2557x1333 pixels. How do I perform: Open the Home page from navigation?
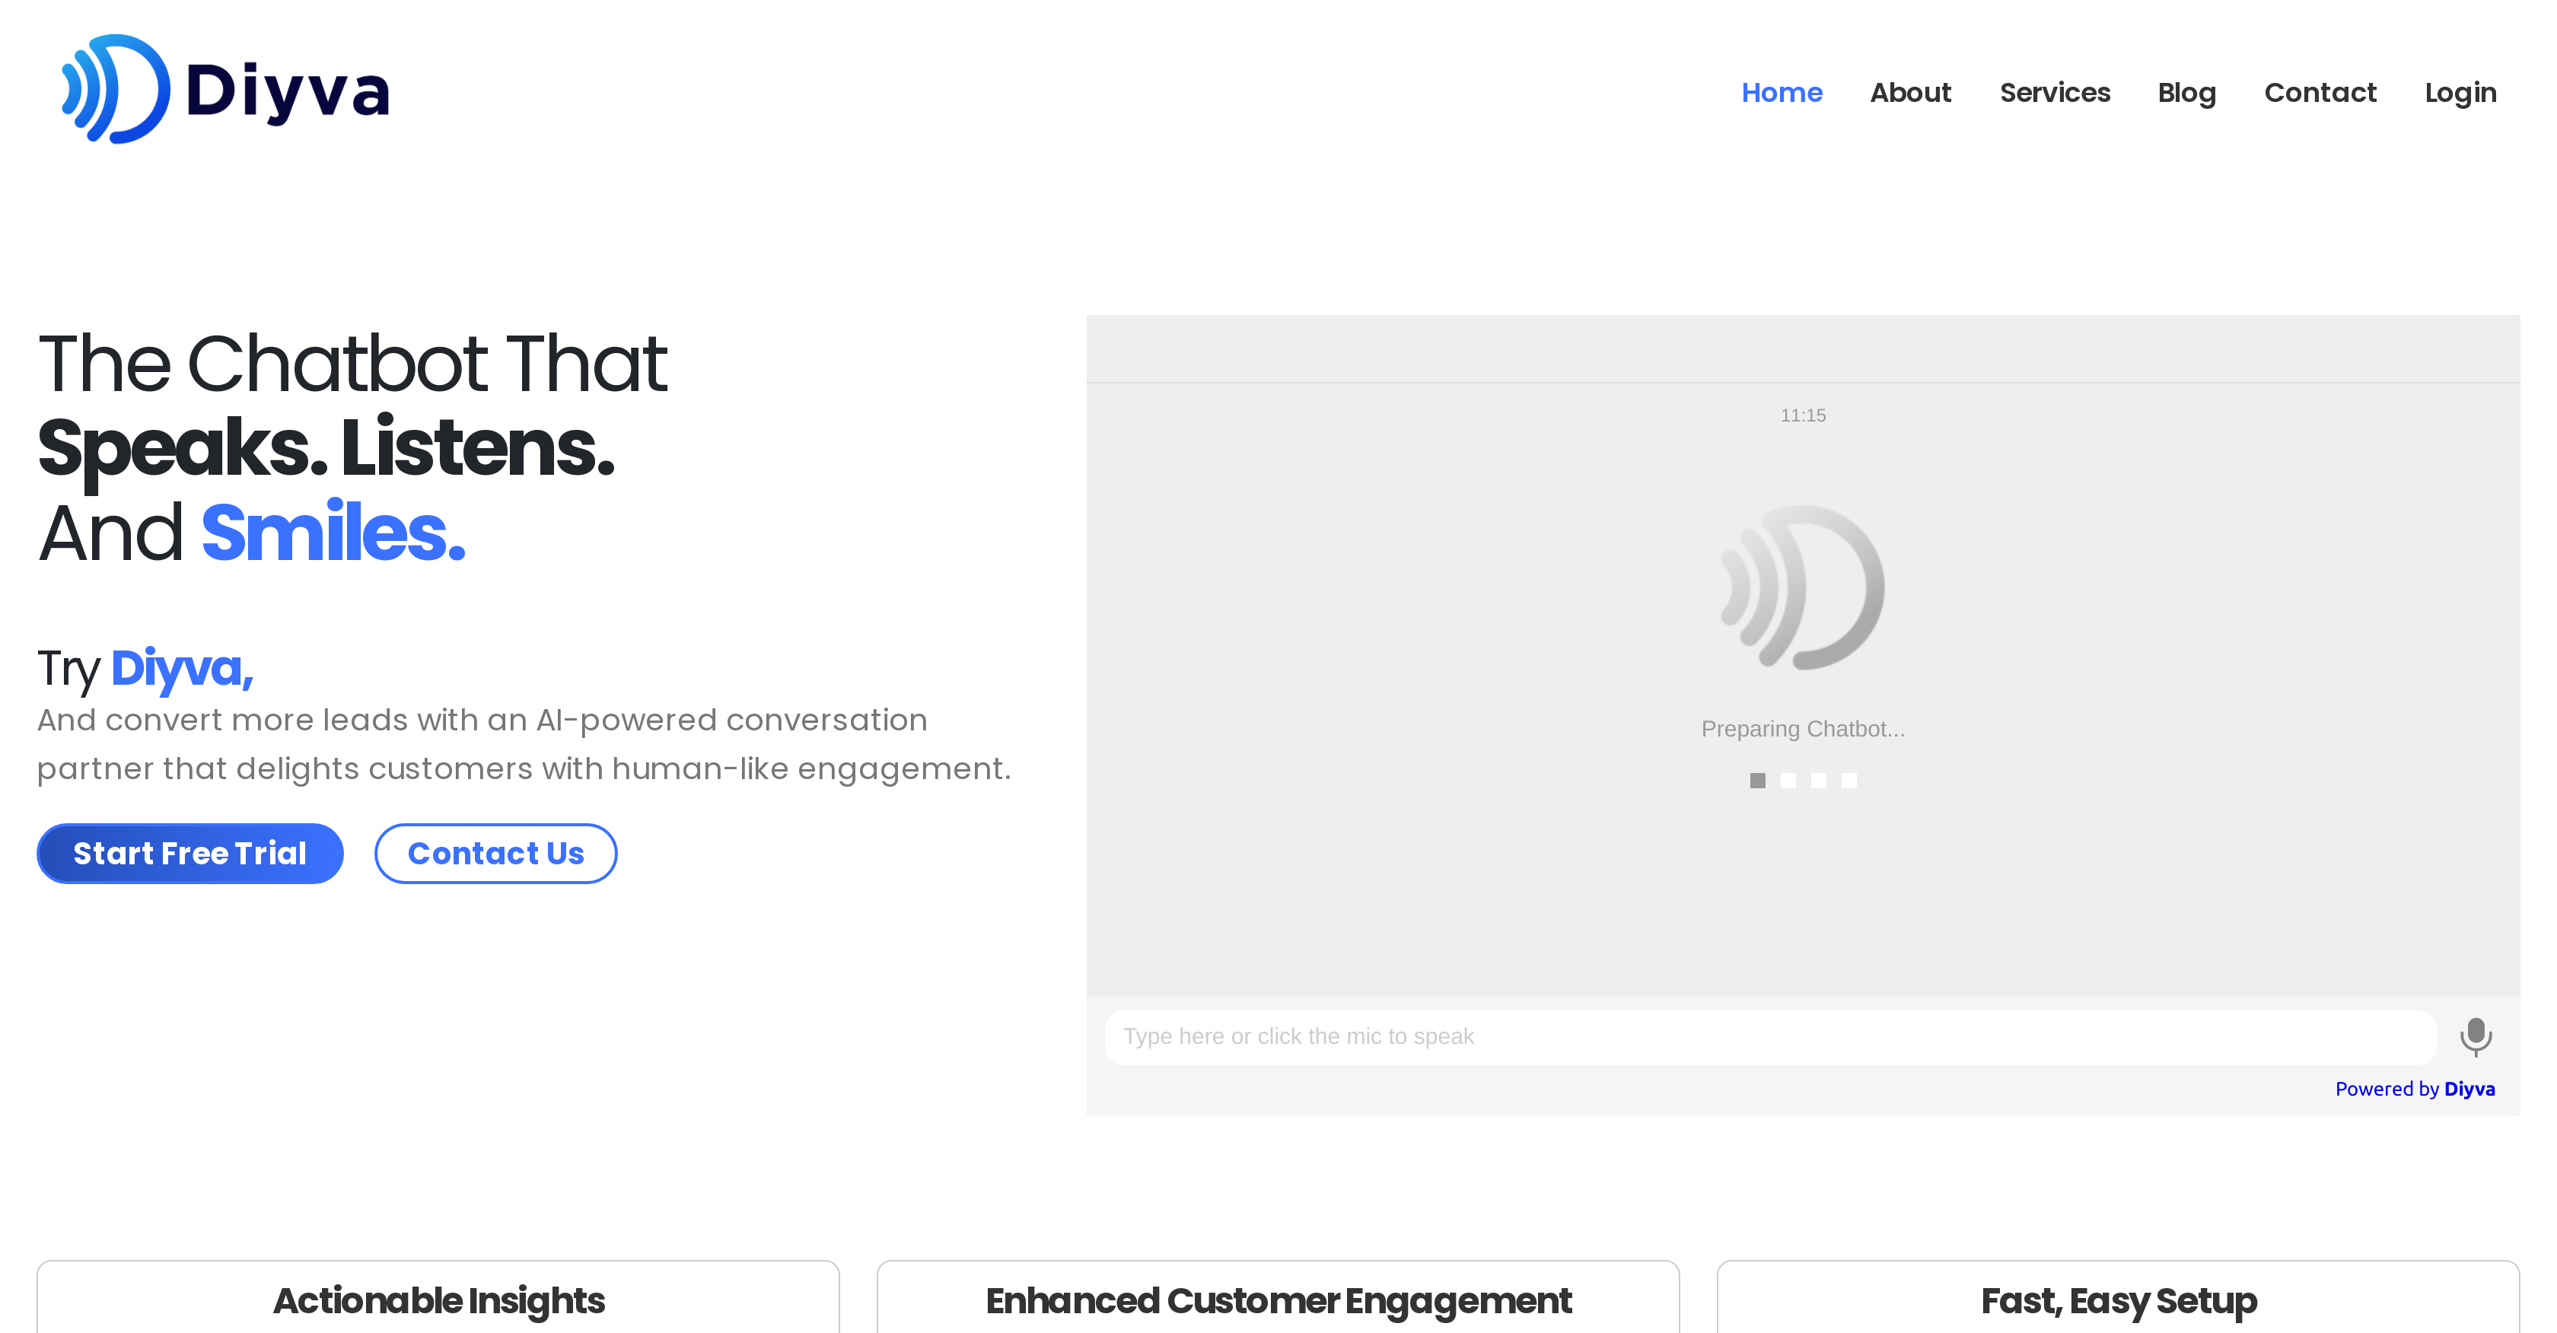tap(1782, 91)
